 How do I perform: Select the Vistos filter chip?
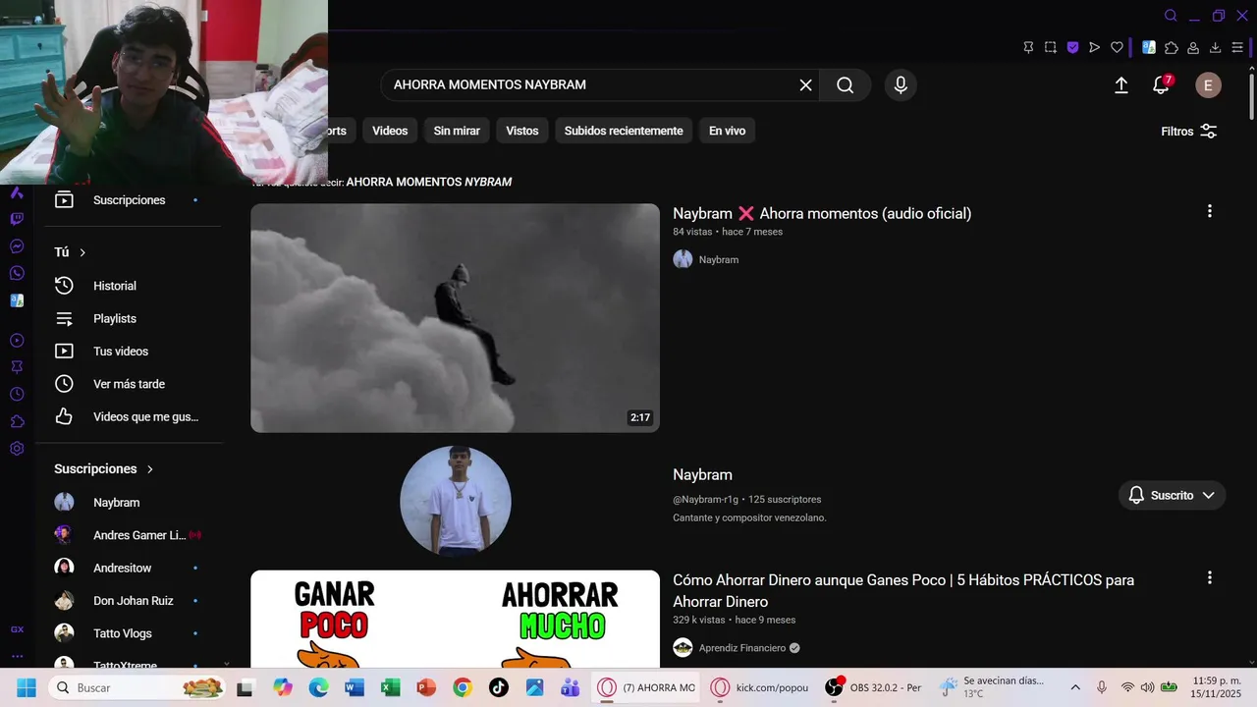(522, 131)
